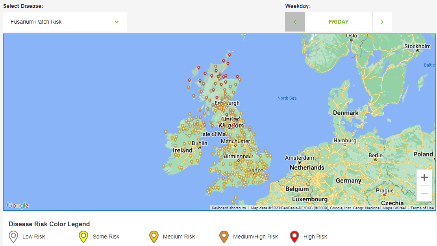Screen dimensions: 437x246
Task: Click the High Risk legend pin
Action: pos(294,236)
